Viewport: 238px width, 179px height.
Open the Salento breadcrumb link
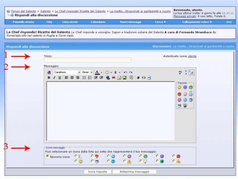pos(46,11)
